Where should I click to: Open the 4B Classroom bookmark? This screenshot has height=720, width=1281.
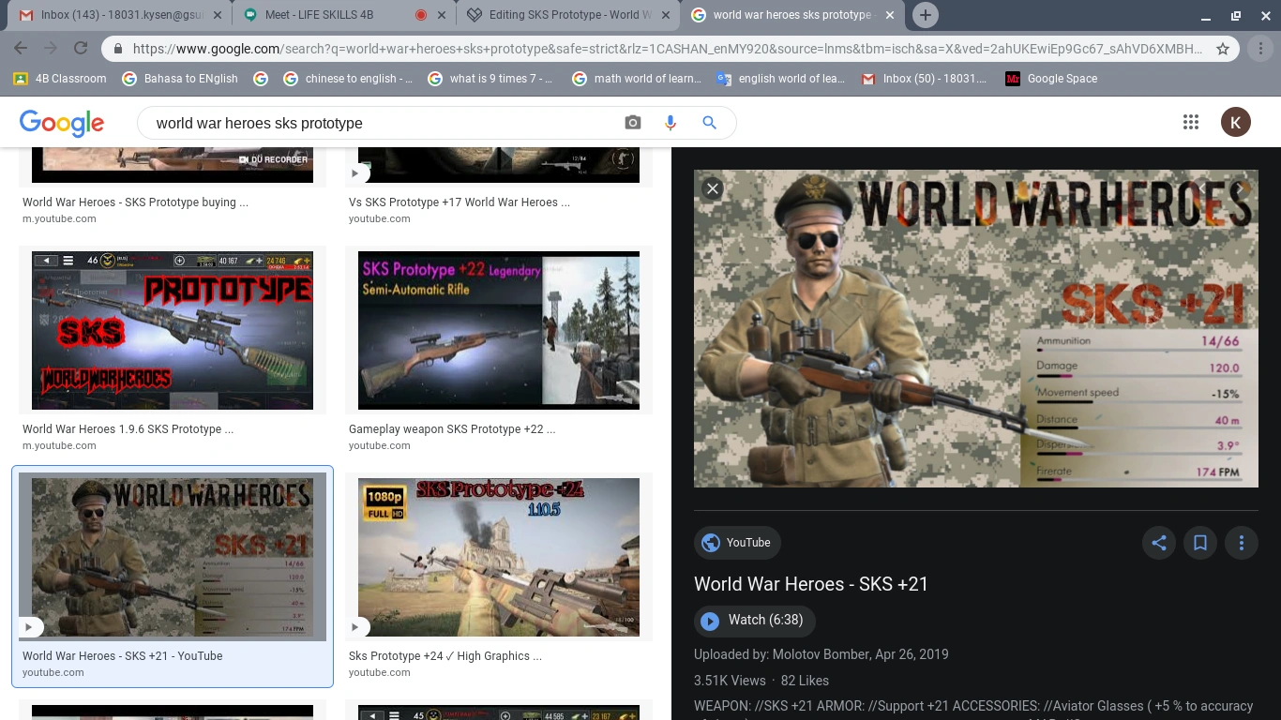pos(60,79)
